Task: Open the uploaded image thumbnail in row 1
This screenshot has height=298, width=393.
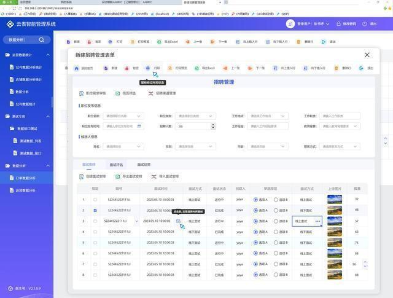Action: click(x=335, y=200)
